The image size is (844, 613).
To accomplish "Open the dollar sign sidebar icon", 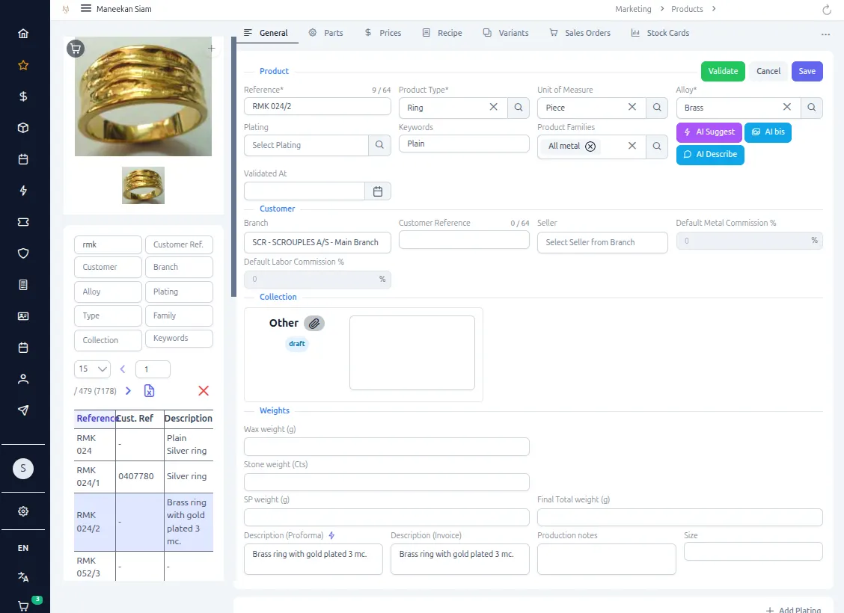I will [x=23, y=96].
